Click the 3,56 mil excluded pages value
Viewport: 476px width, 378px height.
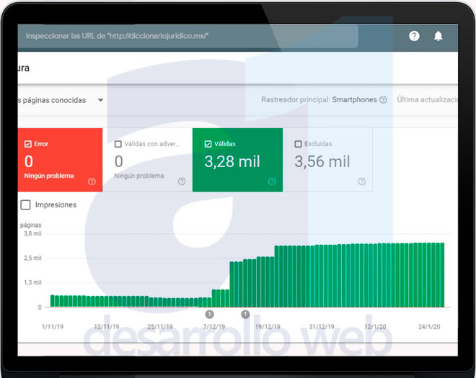point(322,162)
